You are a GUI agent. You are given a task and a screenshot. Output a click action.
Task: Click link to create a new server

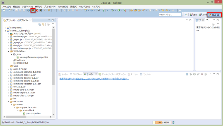[x=94, y=79]
